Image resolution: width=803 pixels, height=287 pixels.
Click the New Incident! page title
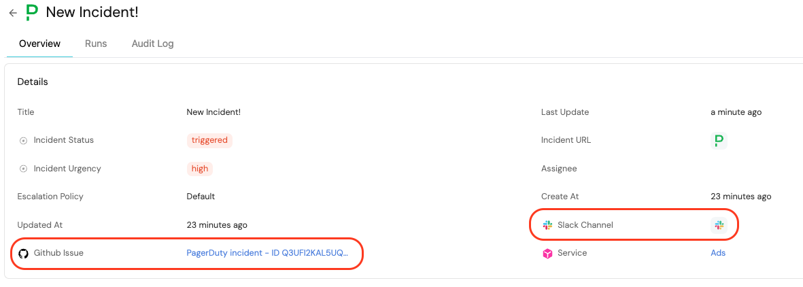92,12
